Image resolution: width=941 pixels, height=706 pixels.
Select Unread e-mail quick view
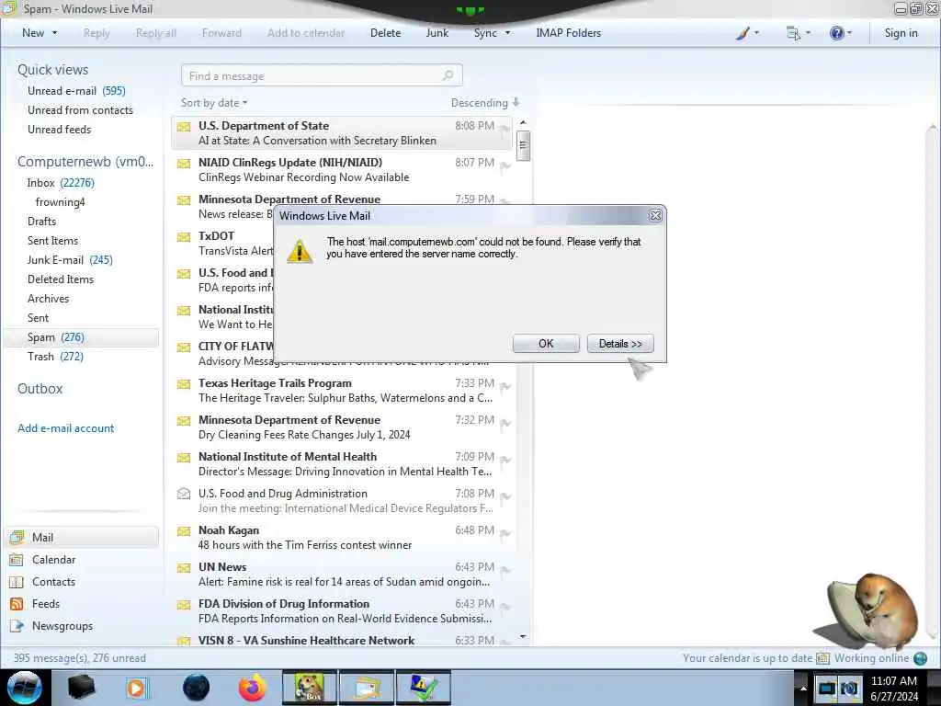(x=76, y=91)
